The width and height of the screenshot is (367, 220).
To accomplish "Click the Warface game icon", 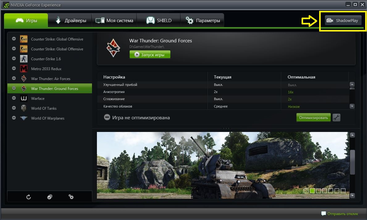I will (x=24, y=98).
